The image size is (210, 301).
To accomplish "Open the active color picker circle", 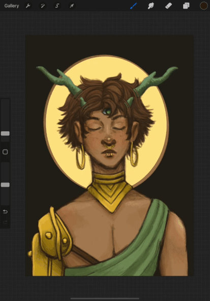I will (204, 6).
